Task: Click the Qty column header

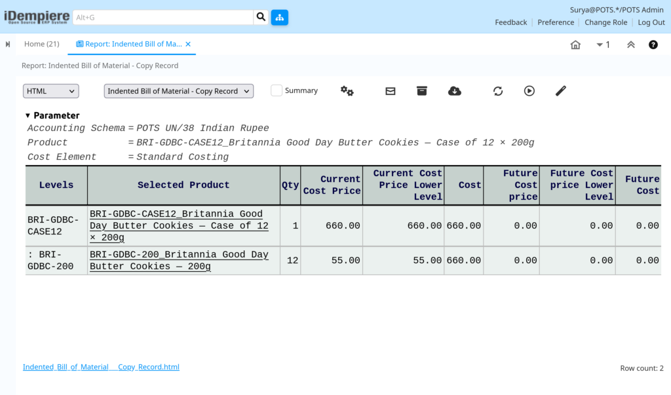Action: click(290, 185)
